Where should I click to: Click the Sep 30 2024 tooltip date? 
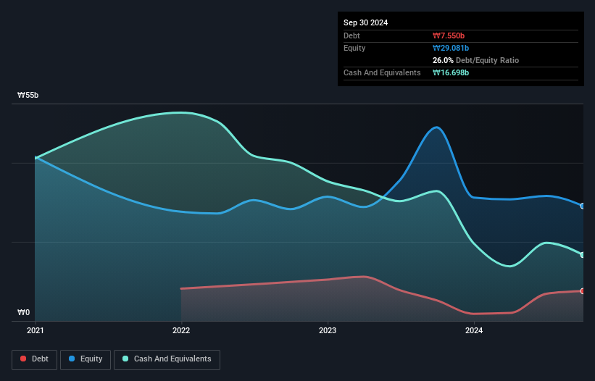tap(365, 22)
